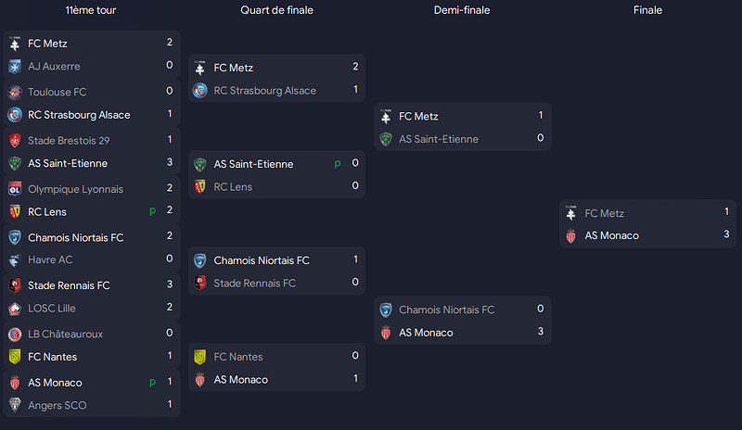Click the Finale column heading
The image size is (742, 430).
point(647,10)
